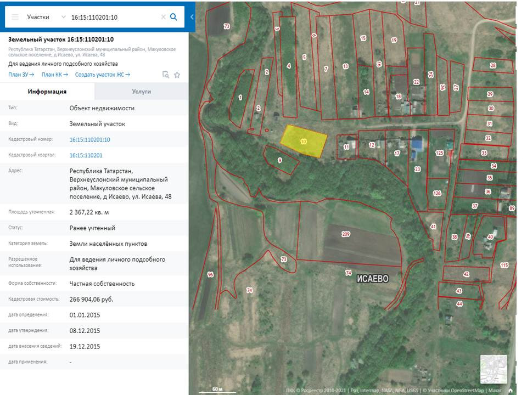
Task: Select the Информация tab
Action: (47, 92)
